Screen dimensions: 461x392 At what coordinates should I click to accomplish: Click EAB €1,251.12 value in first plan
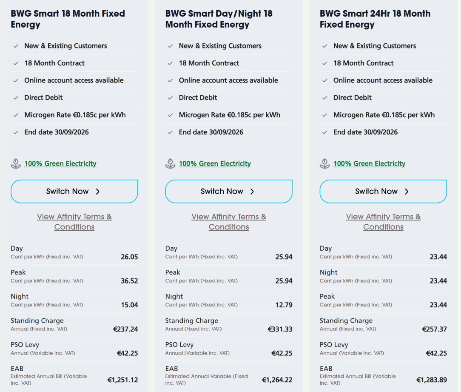[x=122, y=380]
